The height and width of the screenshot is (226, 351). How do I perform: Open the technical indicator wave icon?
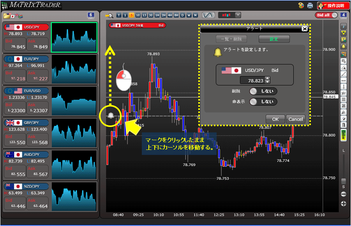tap(208, 15)
